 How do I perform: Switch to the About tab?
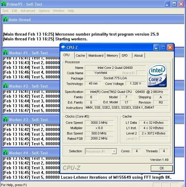point(138,56)
